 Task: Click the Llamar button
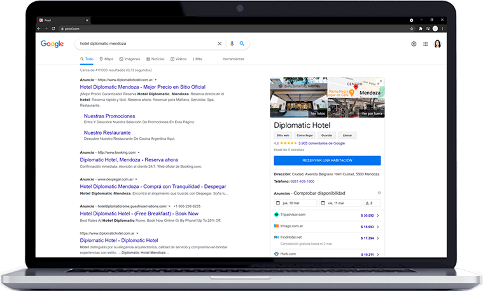347,135
